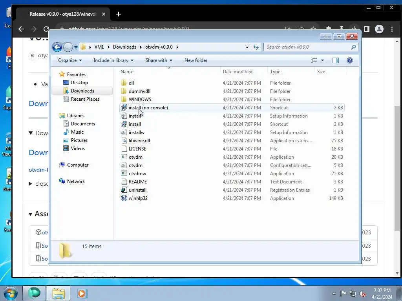Sort by Date modified column header

point(244,72)
